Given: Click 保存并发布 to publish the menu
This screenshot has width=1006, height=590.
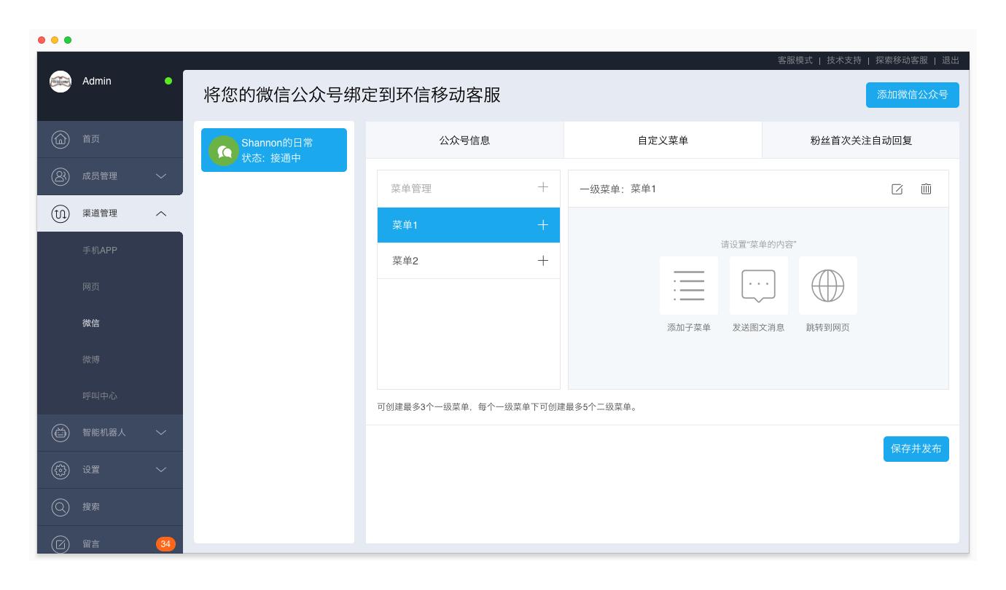Looking at the screenshot, I should [x=916, y=449].
